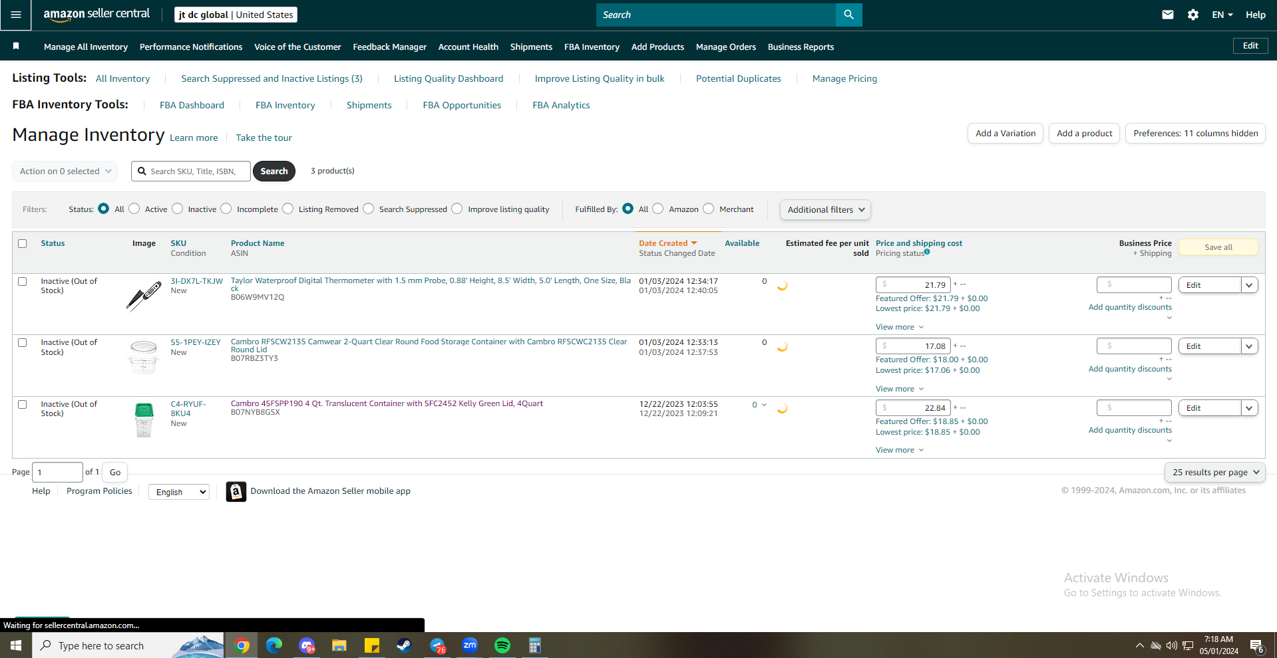Viewport: 1277px width, 658px height.
Task: Click the bookmark flag icon
Action: (x=16, y=46)
